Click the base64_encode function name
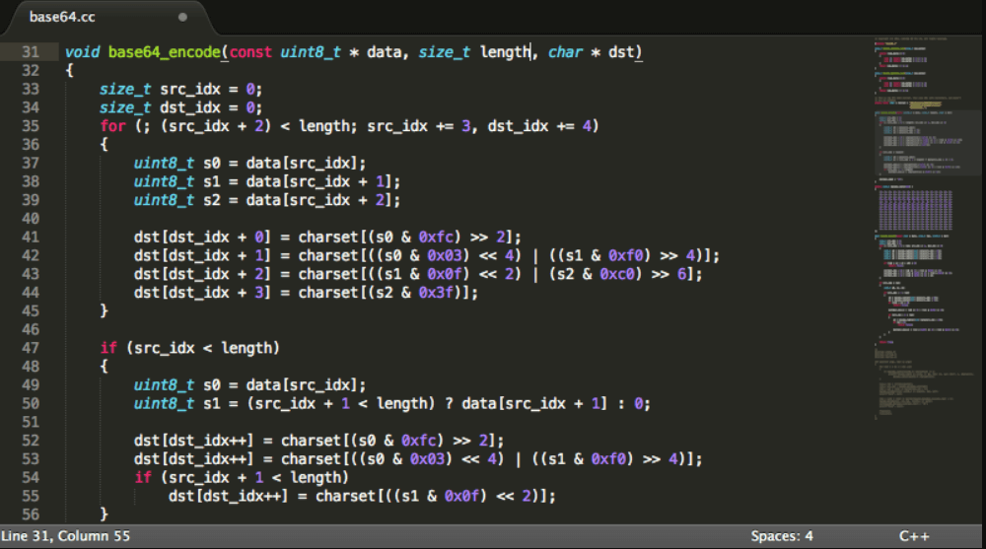986x549 pixels. click(x=163, y=51)
